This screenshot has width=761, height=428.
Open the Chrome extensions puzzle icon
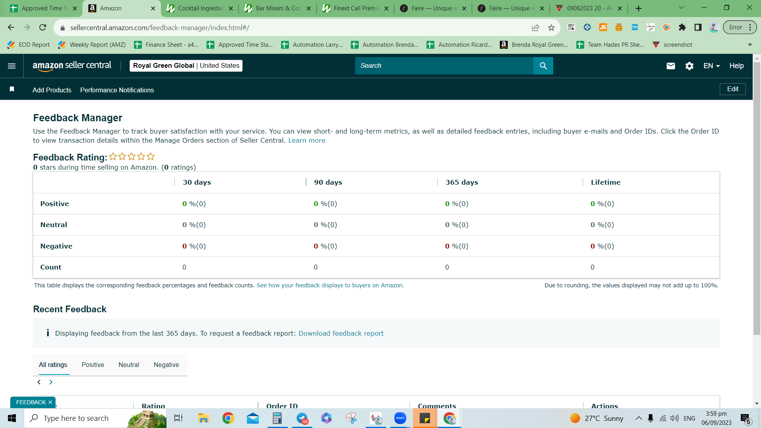(682, 27)
